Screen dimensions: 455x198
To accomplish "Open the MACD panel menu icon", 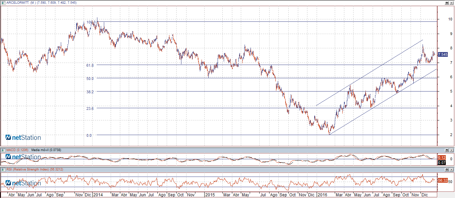I will (x=4, y=150).
